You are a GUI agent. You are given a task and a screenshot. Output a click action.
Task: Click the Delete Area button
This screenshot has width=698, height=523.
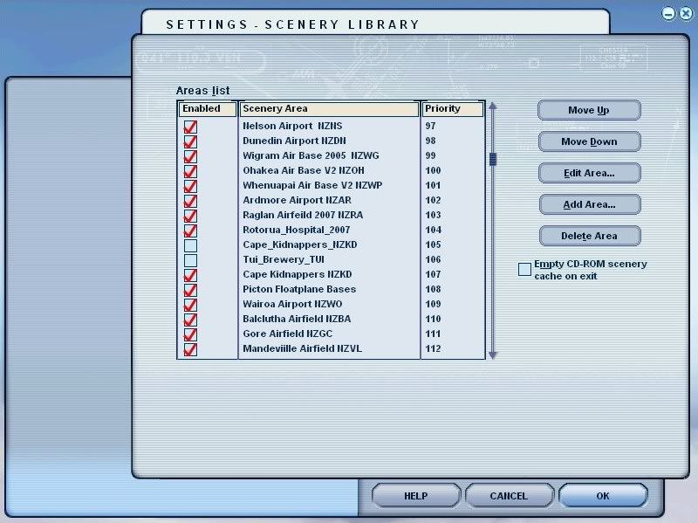[x=589, y=236]
